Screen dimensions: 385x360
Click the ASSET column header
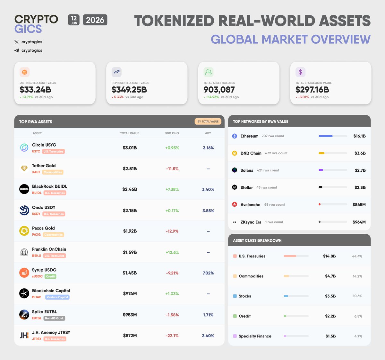pyautogui.click(x=37, y=133)
